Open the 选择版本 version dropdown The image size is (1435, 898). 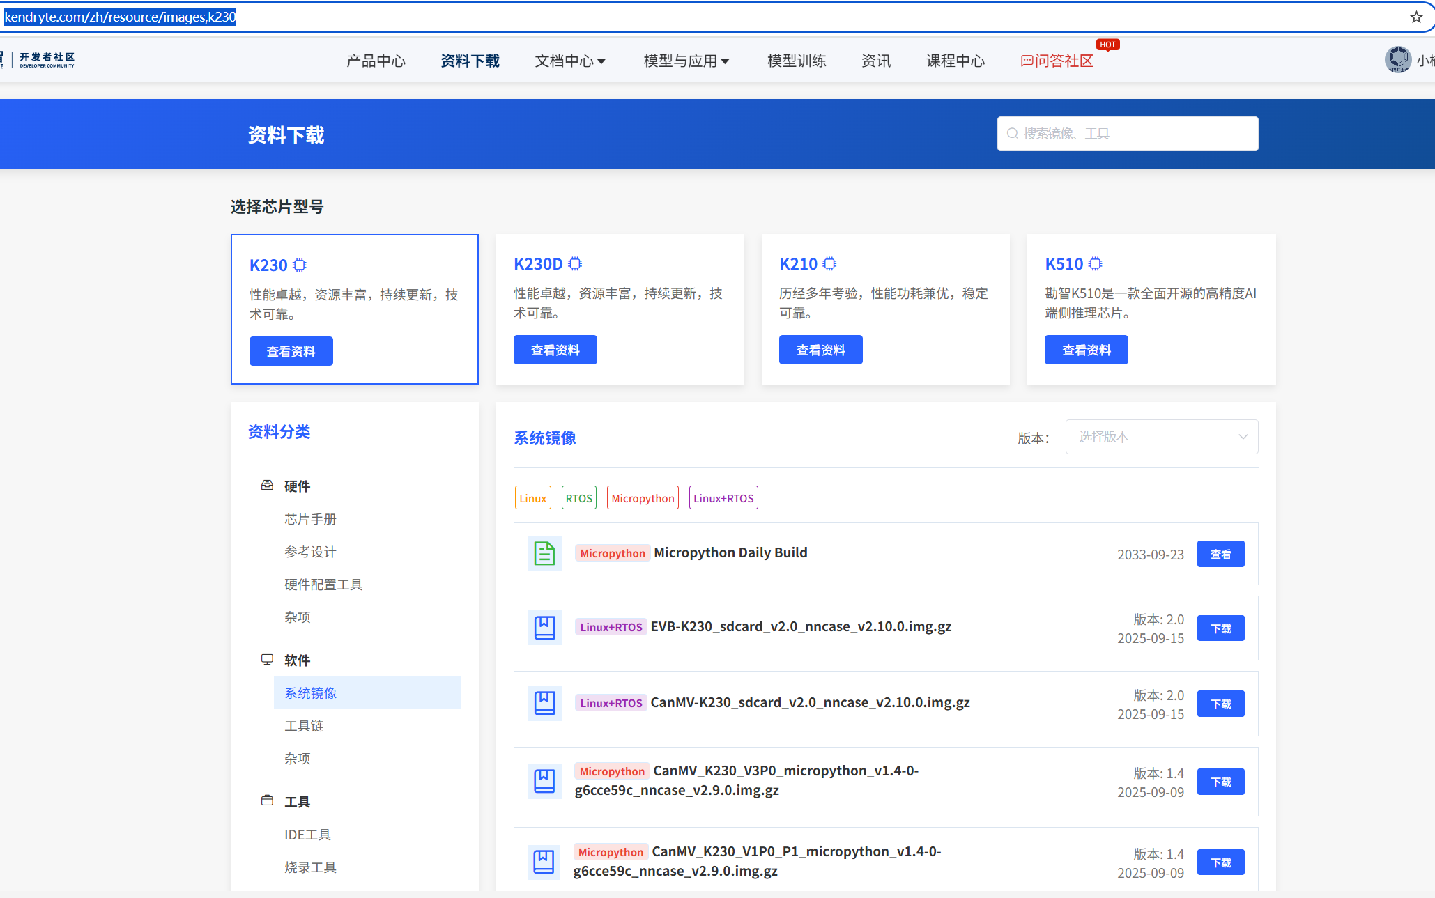(1161, 437)
